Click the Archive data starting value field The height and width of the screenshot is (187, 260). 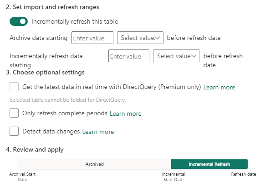92,38
